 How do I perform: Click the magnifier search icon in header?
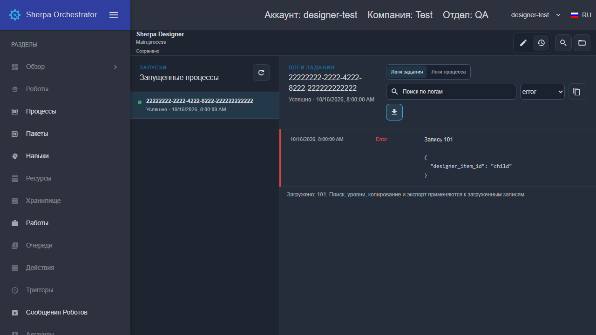click(563, 43)
